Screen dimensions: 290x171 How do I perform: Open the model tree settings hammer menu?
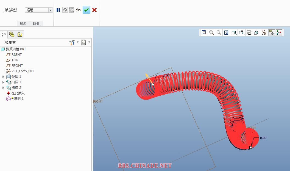[x=72, y=42]
